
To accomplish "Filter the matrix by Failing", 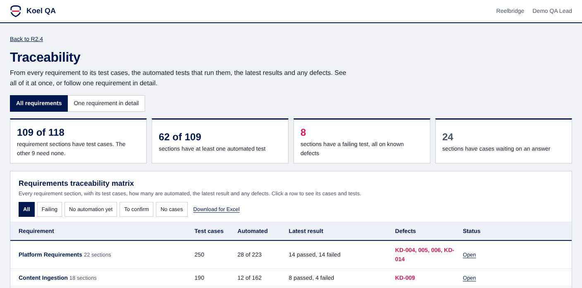I will 50,209.
